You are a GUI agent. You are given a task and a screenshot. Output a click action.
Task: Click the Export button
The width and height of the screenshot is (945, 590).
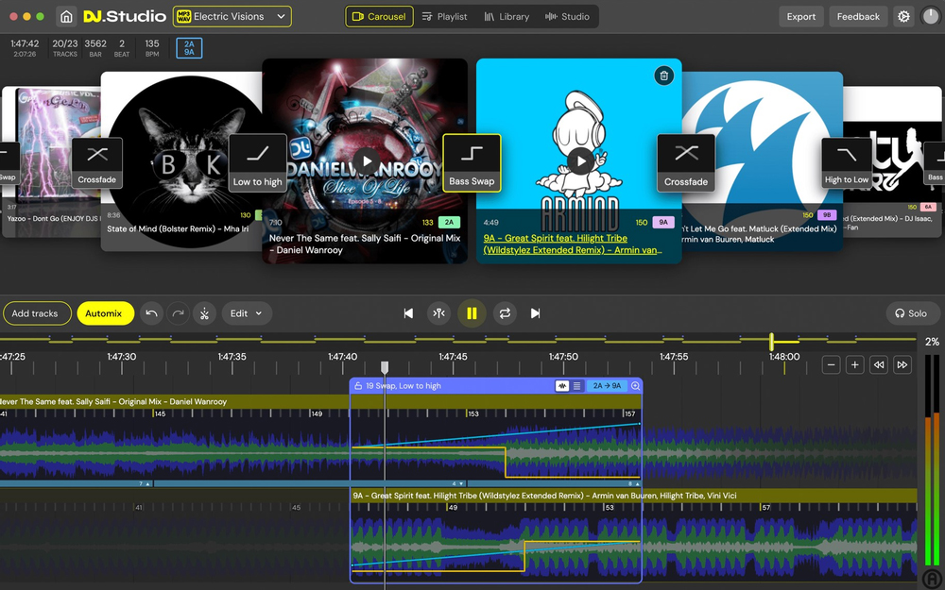pos(800,16)
